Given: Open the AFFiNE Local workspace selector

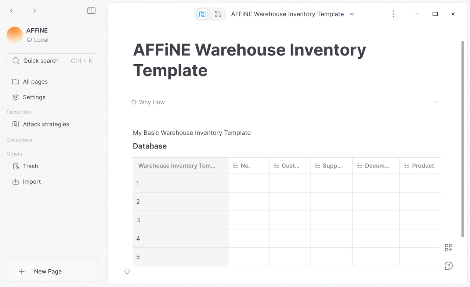Looking at the screenshot, I should [52, 35].
